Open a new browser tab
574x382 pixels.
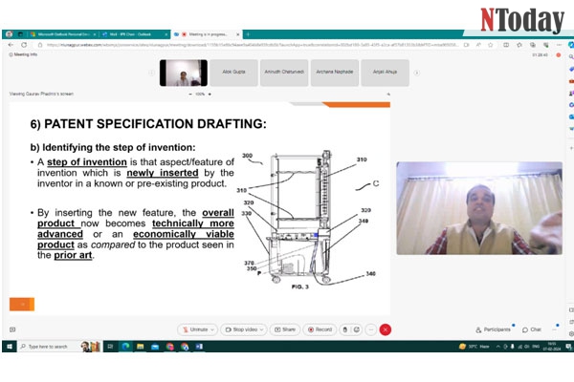tap(248, 34)
